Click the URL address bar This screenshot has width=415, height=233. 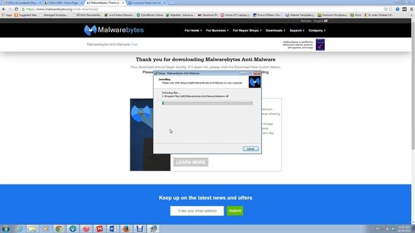point(201,9)
